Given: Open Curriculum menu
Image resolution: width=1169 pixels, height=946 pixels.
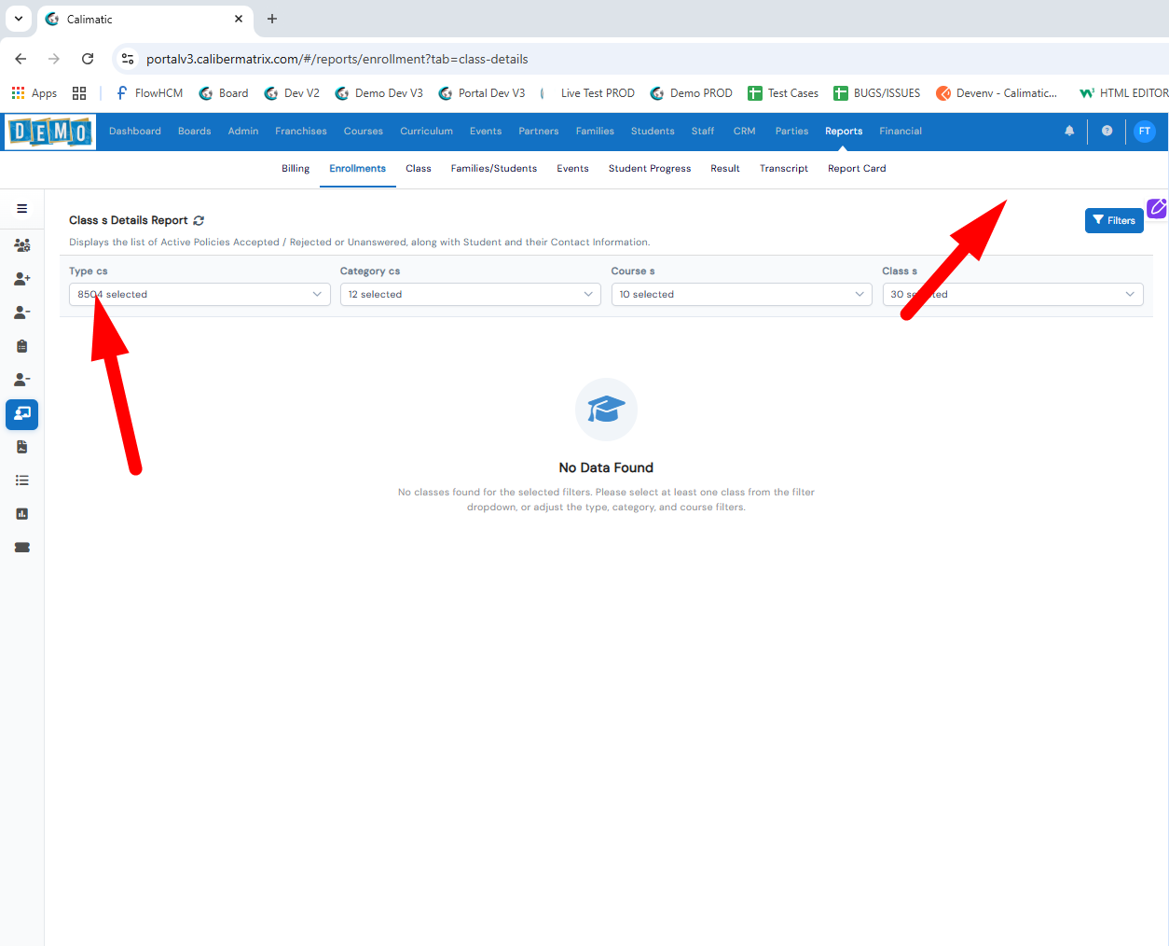Looking at the screenshot, I should [427, 132].
